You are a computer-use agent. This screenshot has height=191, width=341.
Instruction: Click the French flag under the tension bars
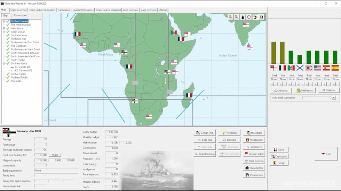(282, 68)
